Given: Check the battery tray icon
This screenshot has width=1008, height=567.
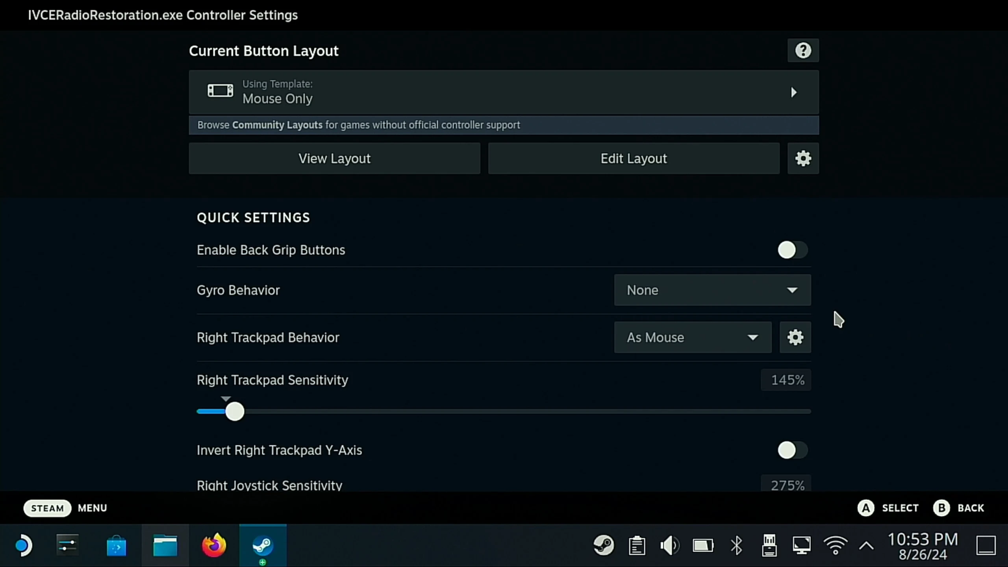Looking at the screenshot, I should (703, 546).
